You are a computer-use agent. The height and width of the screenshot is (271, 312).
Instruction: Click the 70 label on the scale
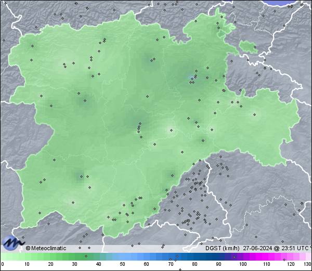click(x=171, y=264)
